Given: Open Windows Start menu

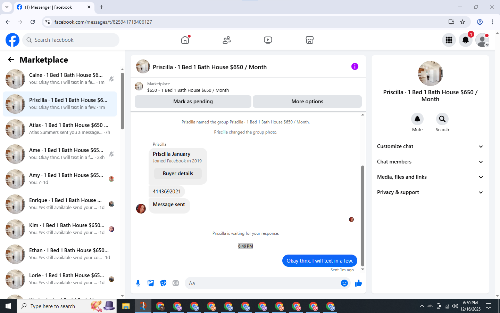Looking at the screenshot, I should (x=8, y=306).
